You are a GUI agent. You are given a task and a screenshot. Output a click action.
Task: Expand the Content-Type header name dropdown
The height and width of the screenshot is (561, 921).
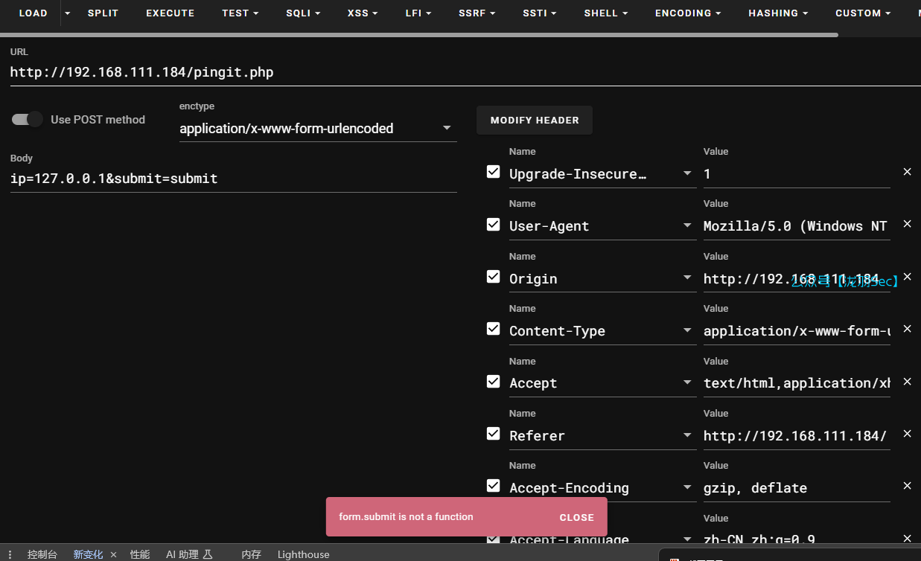(686, 331)
